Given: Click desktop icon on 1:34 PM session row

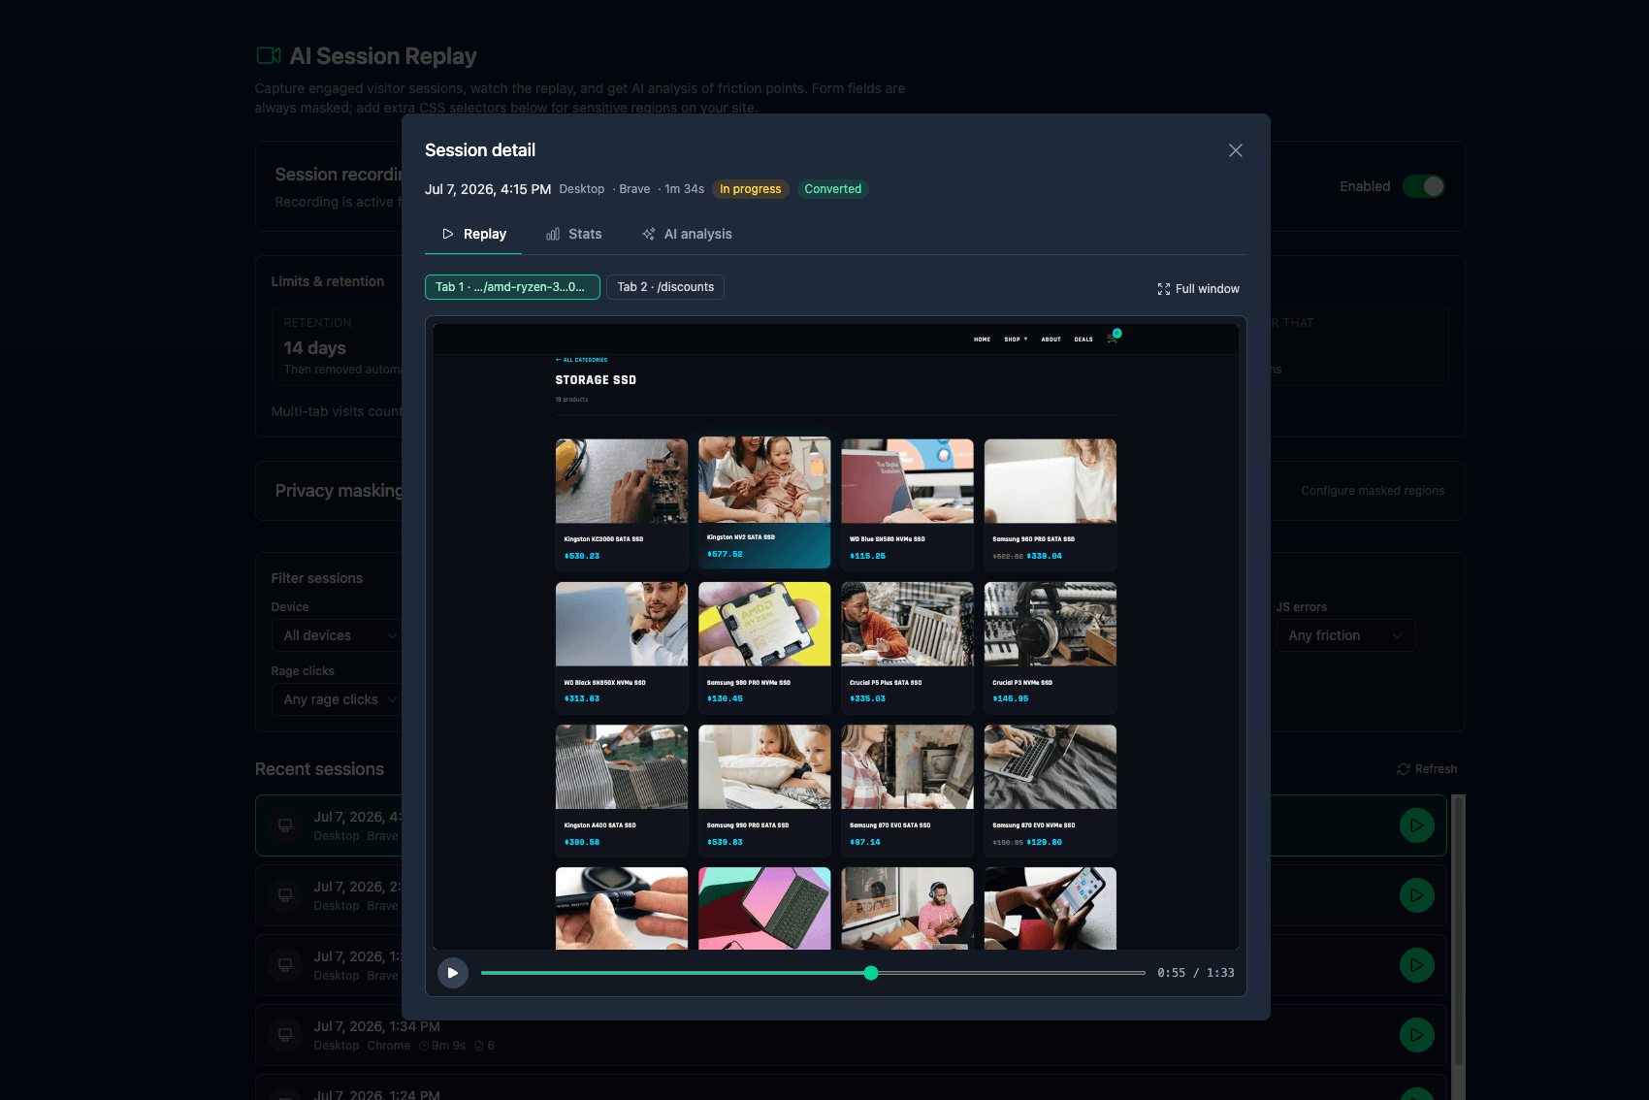Looking at the screenshot, I should click(285, 1035).
